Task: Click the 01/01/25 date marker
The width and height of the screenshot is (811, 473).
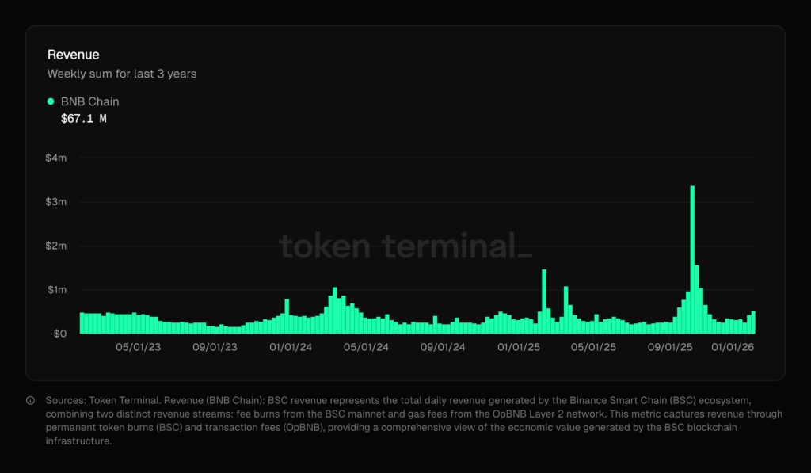Action: 520,347
